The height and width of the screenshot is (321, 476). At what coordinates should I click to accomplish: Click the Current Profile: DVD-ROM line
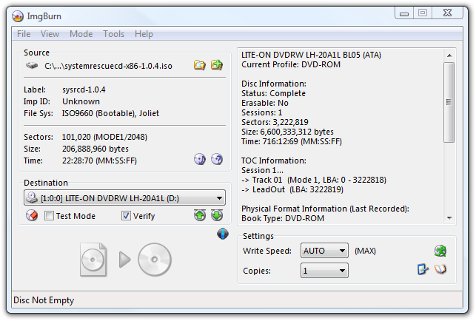click(x=291, y=64)
